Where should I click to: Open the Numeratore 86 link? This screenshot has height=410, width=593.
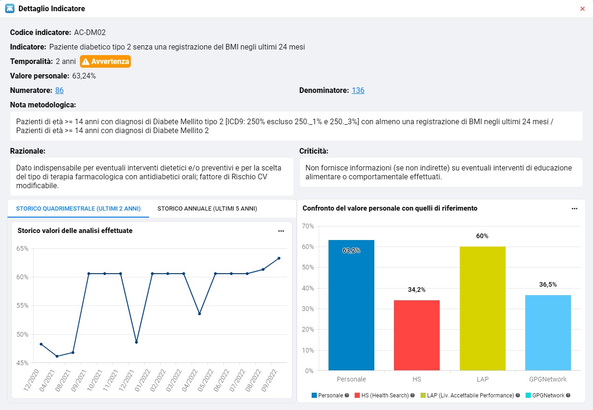[59, 91]
